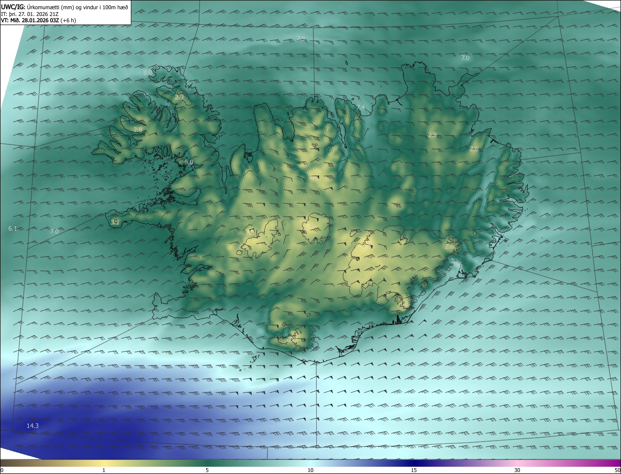
Task: Click the 2.8 value label on the map
Action: [138, 129]
